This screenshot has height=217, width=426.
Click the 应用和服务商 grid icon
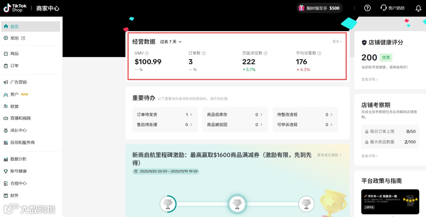tap(6, 142)
